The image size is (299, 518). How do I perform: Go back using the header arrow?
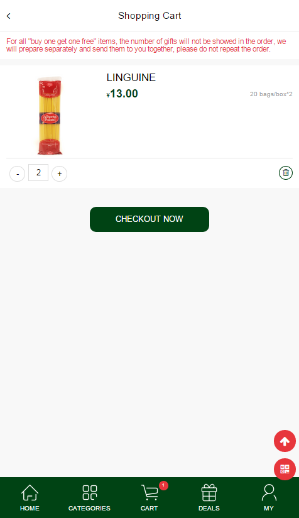(x=9, y=16)
